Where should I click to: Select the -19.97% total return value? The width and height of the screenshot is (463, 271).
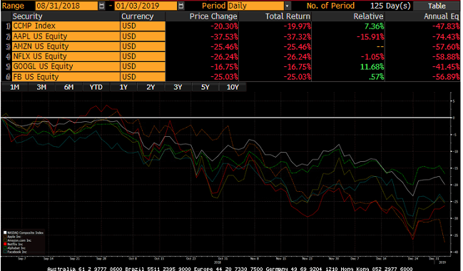click(x=297, y=26)
